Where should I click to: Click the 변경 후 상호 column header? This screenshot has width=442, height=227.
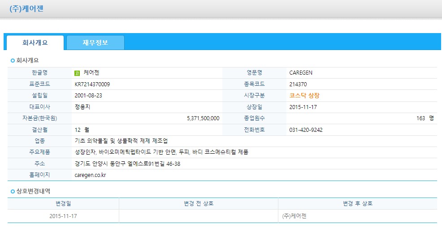click(x=358, y=203)
